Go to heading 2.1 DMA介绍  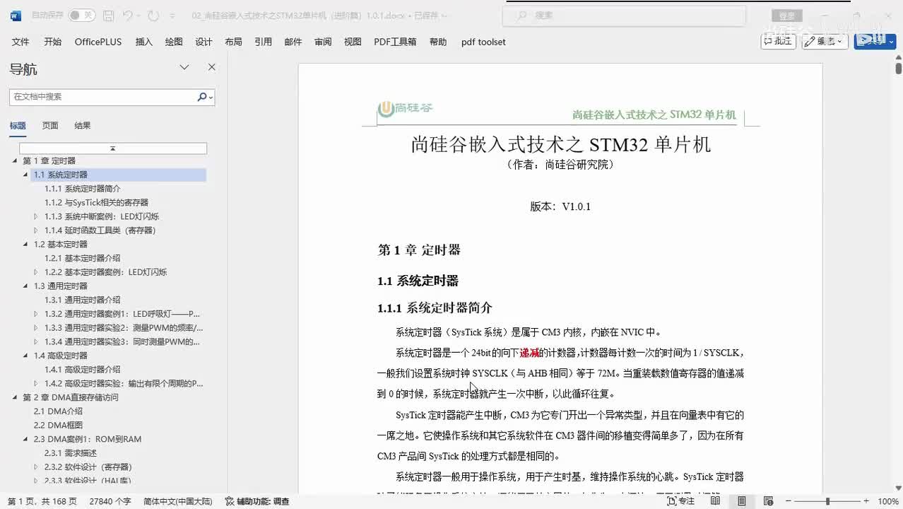point(58,411)
